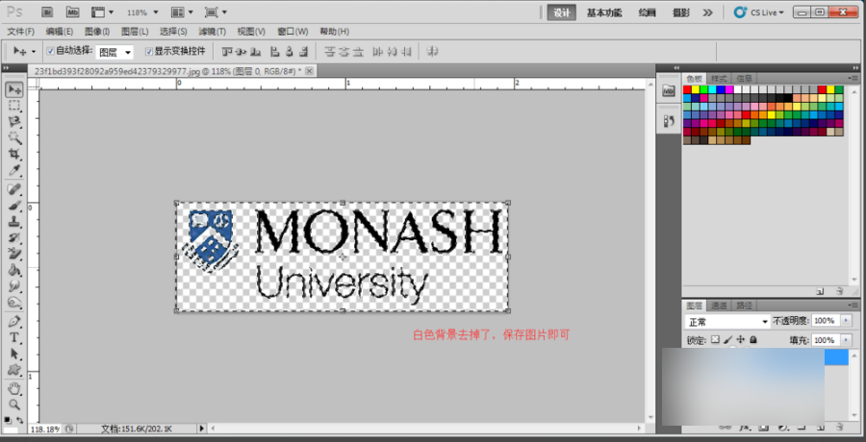The image size is (866, 442).
Task: Swap foreground and background colors
Action: pyautogui.click(x=19, y=420)
